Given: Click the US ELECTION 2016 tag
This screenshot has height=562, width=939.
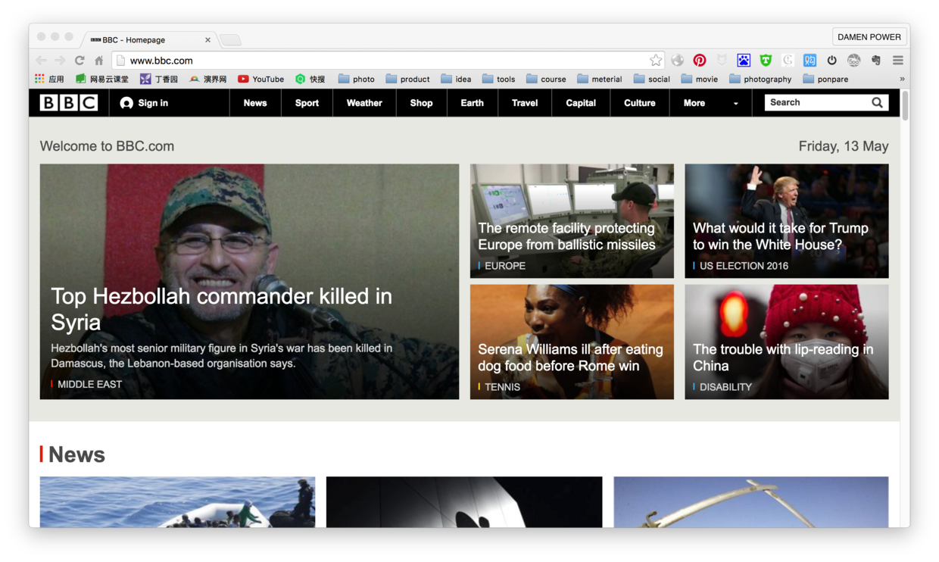Looking at the screenshot, I should pyautogui.click(x=744, y=266).
